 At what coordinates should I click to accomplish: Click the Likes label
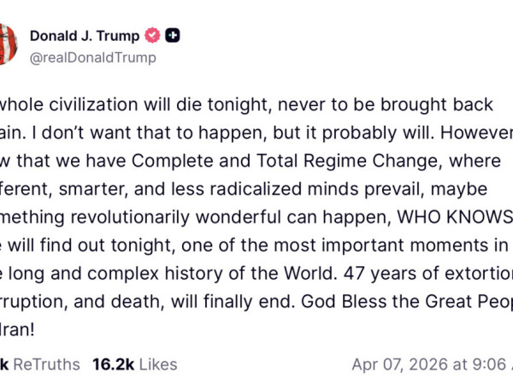point(157,364)
